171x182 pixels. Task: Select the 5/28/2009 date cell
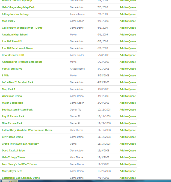(103, 55)
